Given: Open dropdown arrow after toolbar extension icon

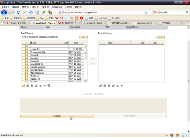Looking at the screenshot, I should click(x=55, y=12).
